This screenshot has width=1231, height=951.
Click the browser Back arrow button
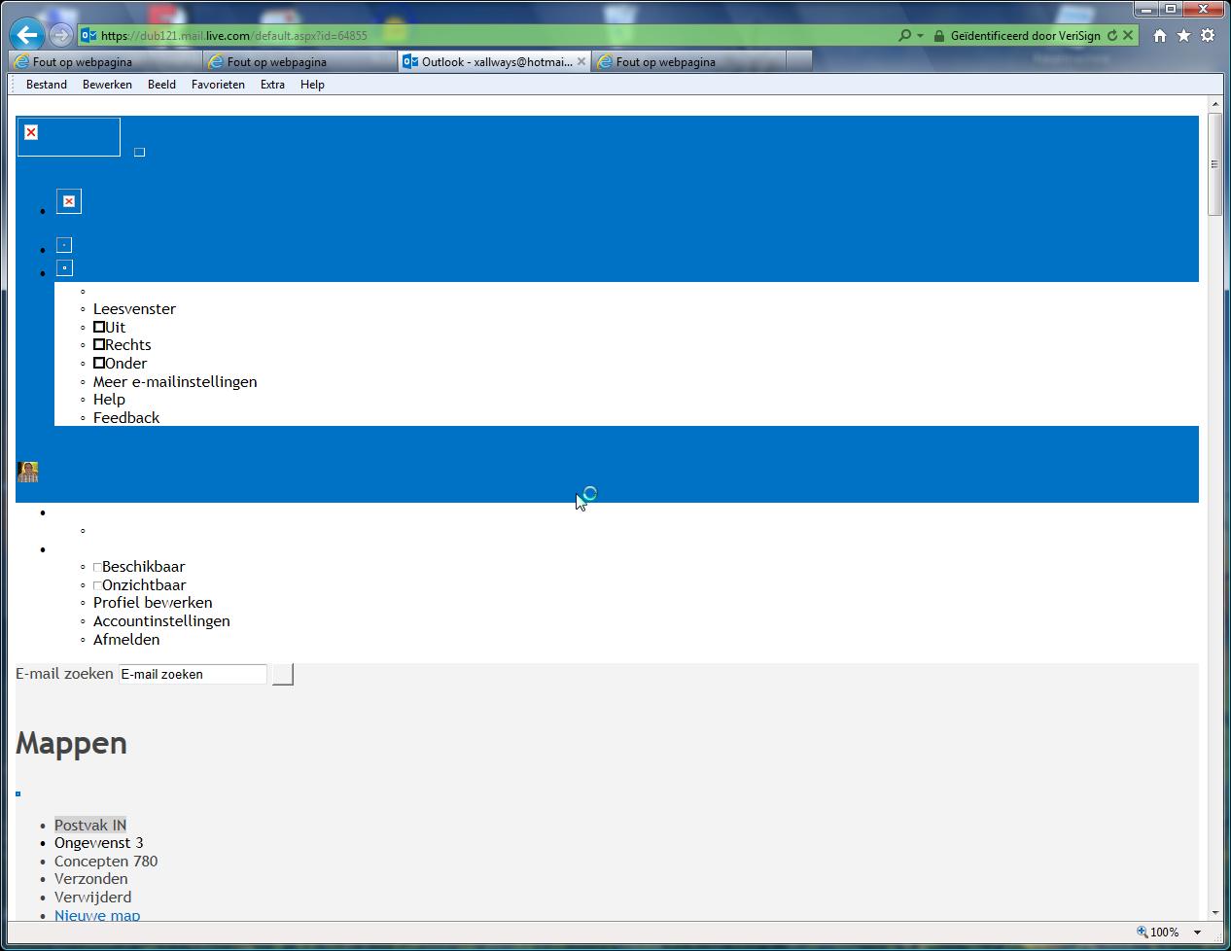27,35
